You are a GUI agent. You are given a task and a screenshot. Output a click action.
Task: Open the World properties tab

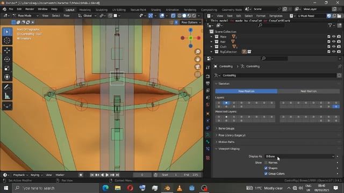tap(208, 105)
